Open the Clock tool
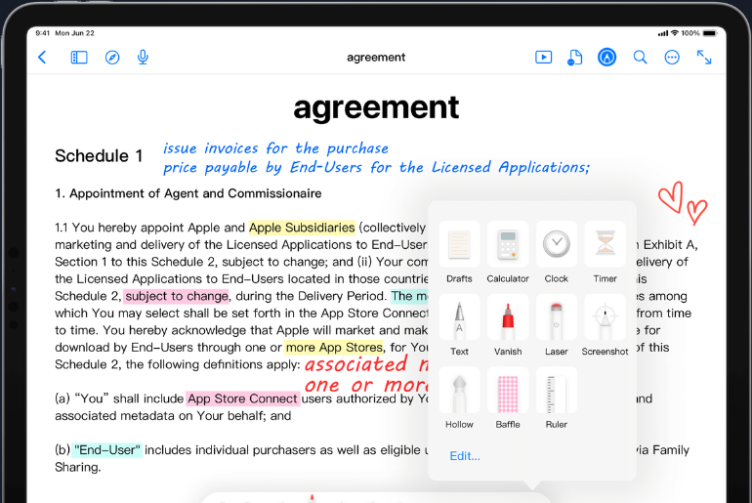This screenshot has height=503, width=752. click(557, 252)
